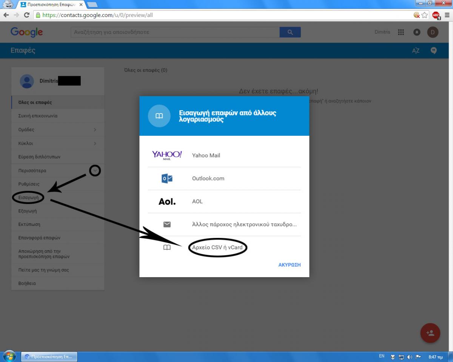Expand the Κύκλοι section chevron
This screenshot has height=362, width=453.
click(x=95, y=143)
